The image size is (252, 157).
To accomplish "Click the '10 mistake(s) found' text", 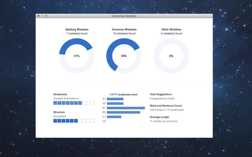I will 124,34.
